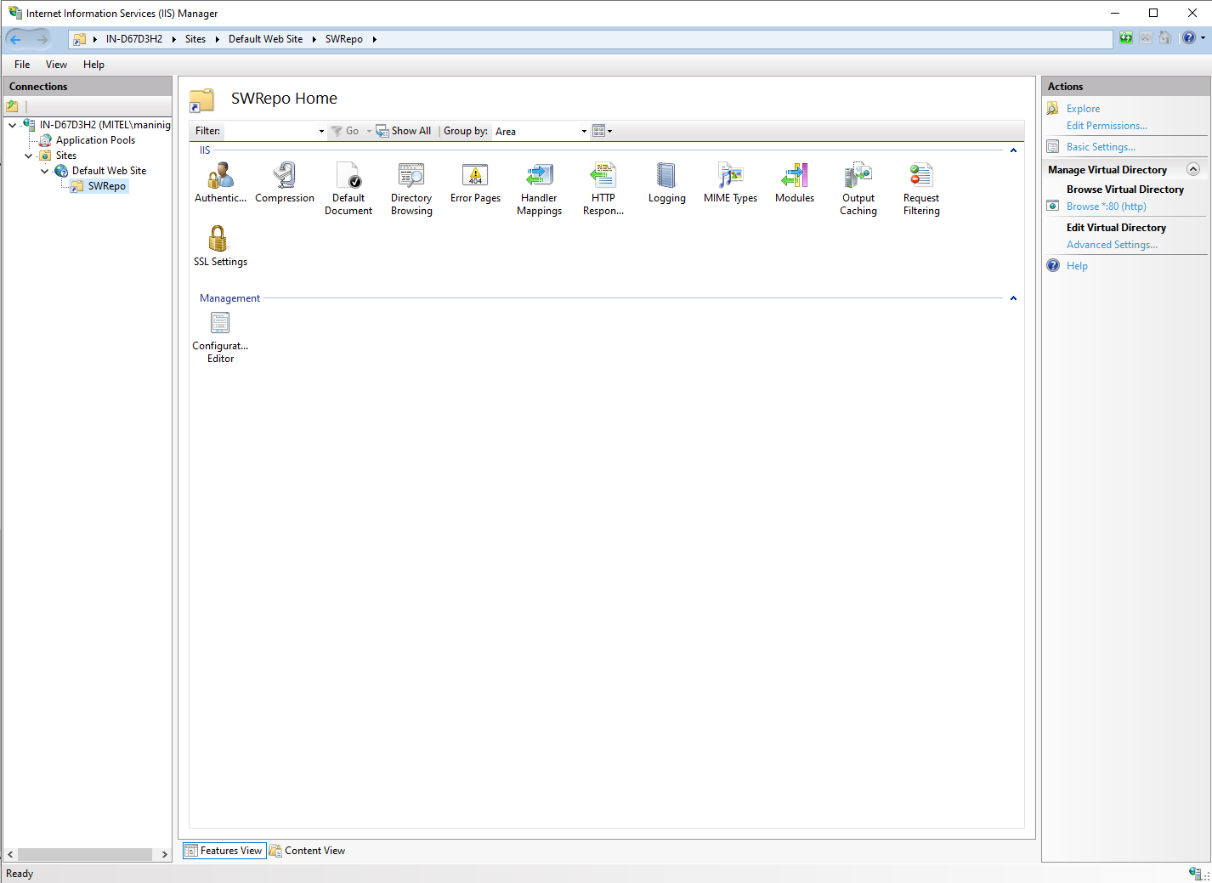Viewport: 1212px width, 883px height.
Task: Click Sites in the address breadcrumb
Action: point(195,39)
